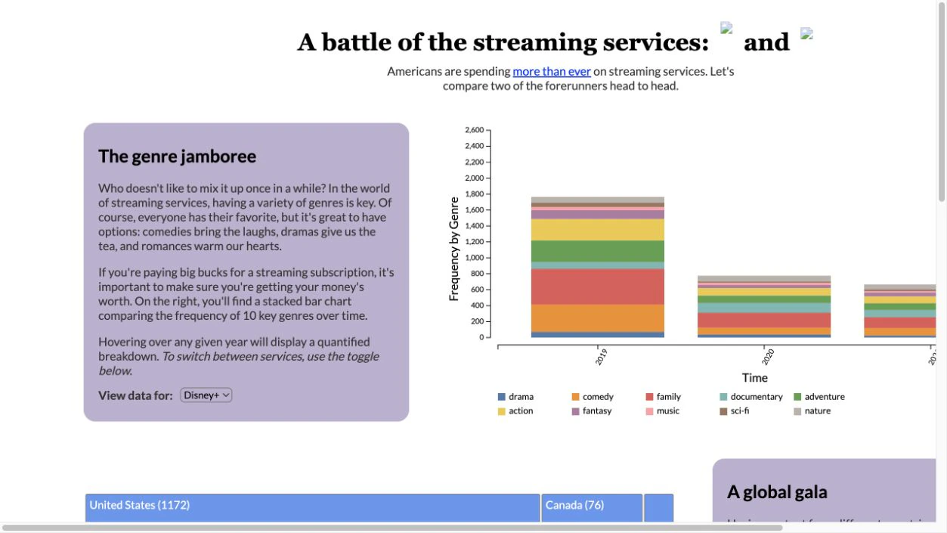
Task: Click the family legend color swatch
Action: pos(650,397)
